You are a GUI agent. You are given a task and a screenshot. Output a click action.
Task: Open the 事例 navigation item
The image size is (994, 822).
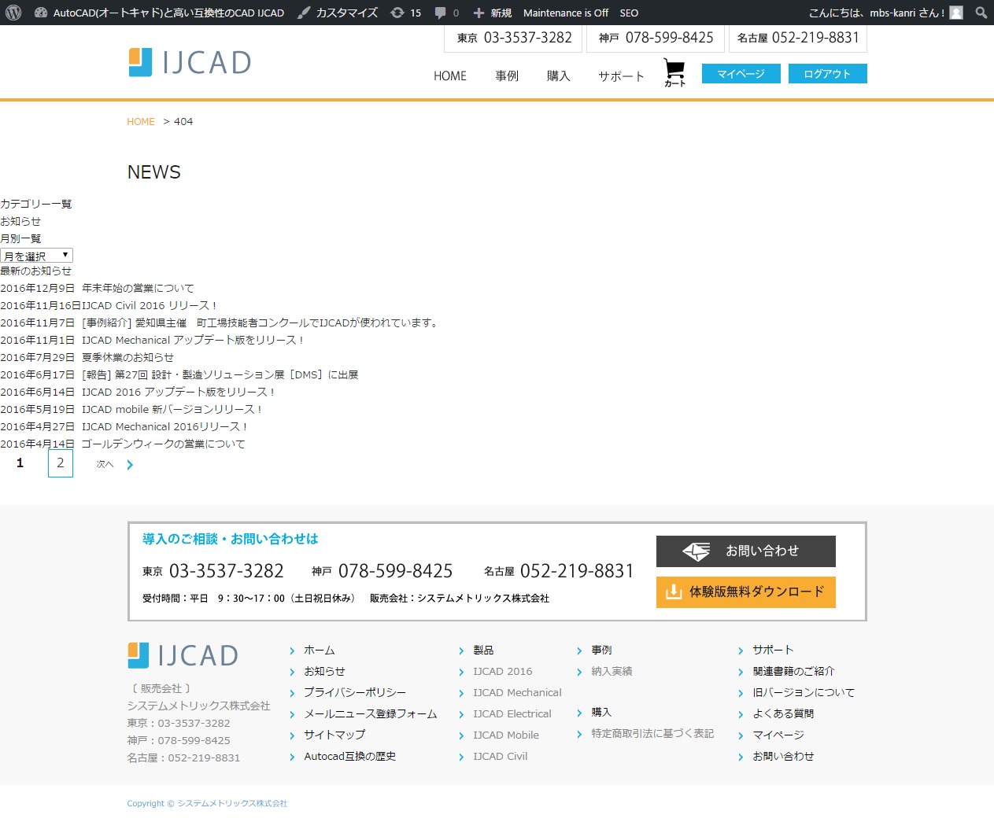point(507,76)
